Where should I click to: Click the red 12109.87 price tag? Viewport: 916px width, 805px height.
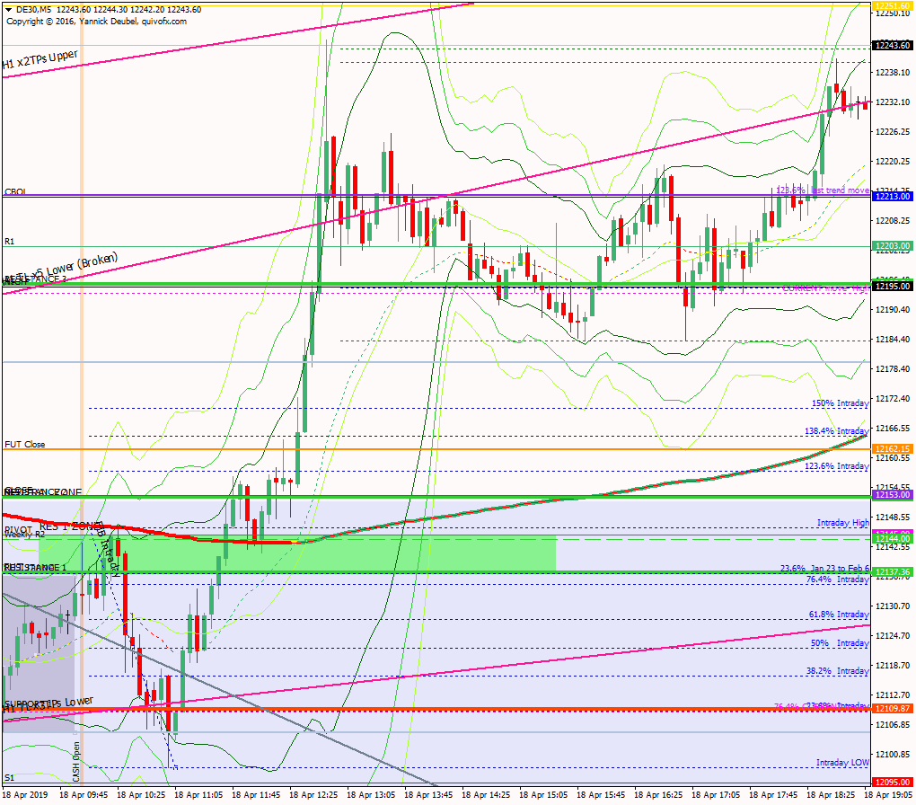click(x=893, y=709)
